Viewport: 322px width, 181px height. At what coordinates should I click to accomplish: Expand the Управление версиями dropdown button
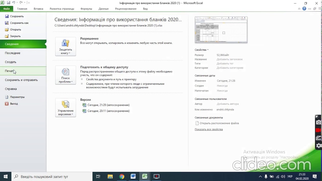[x=65, y=108]
